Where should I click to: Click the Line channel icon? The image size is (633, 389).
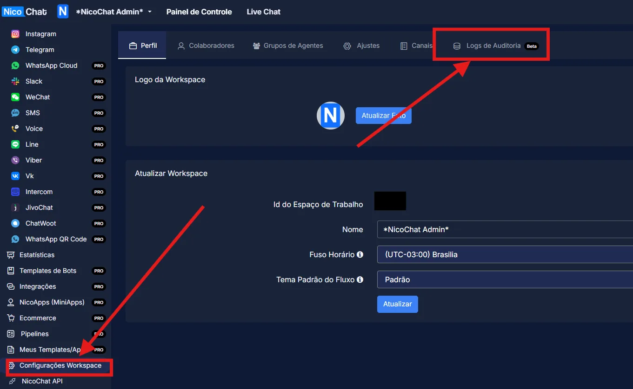15,144
